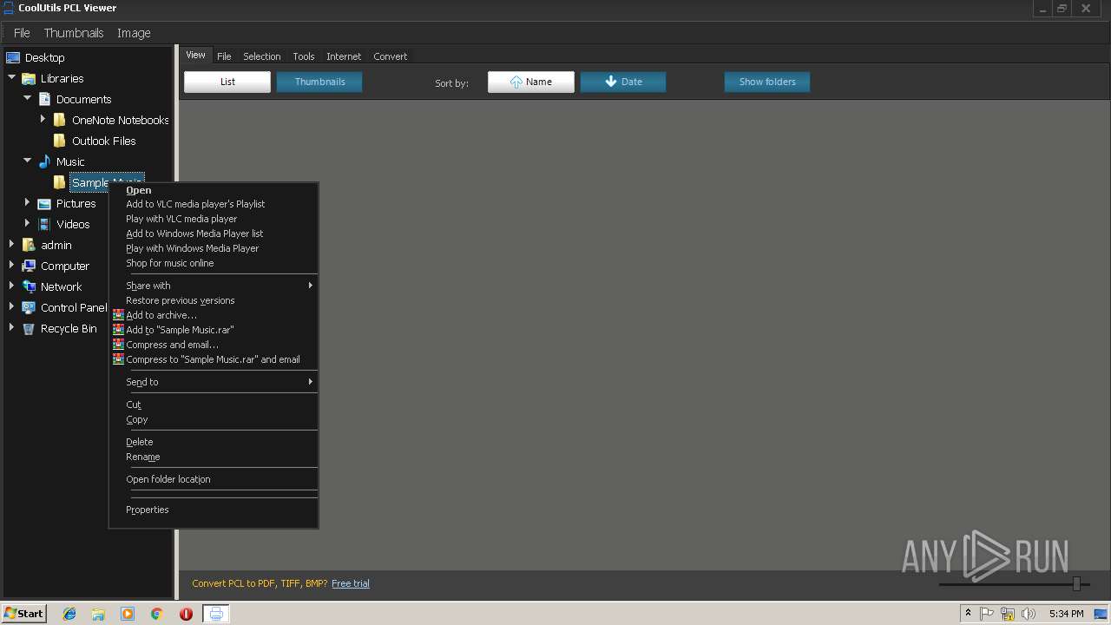This screenshot has height=625, width=1111.
Task: Expand the Pictures tree node
Action: (x=27, y=202)
